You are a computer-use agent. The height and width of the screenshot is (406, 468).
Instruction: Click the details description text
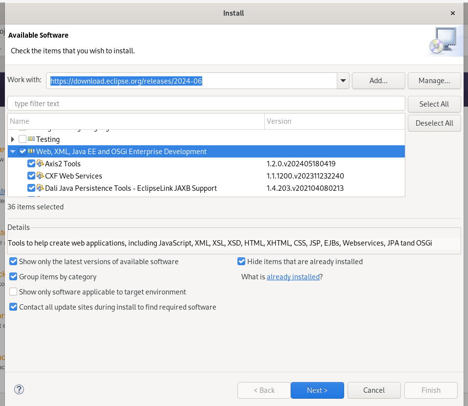tap(220, 243)
